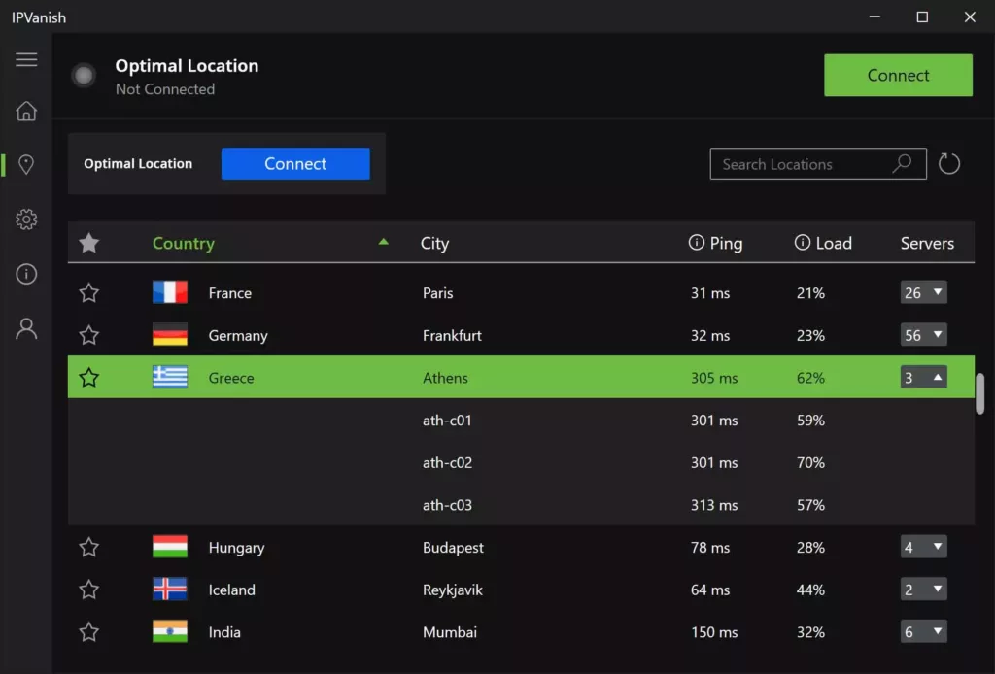Sort by the Country column header
This screenshot has width=995, height=674.
click(184, 243)
